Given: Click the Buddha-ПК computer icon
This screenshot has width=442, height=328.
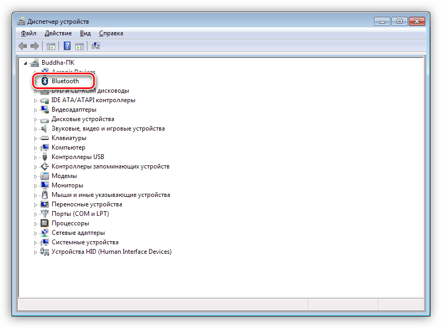Looking at the screenshot, I should point(35,63).
